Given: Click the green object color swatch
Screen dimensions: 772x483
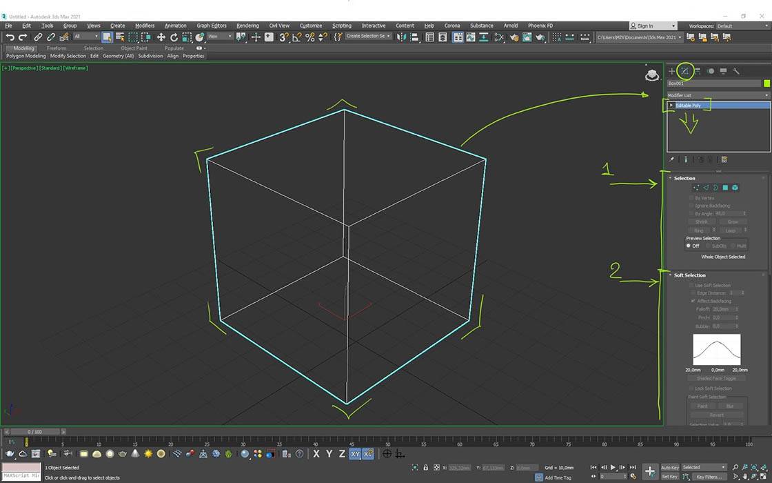Looking at the screenshot, I should coord(766,83).
